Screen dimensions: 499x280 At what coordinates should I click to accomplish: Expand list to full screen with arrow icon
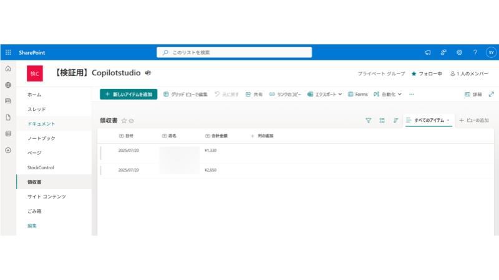pos(491,95)
